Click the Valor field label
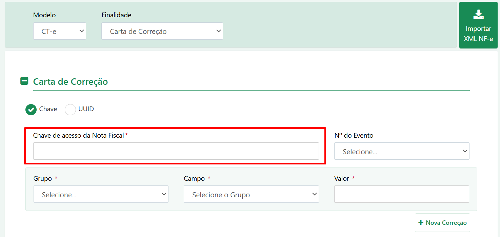The height and width of the screenshot is (237, 500). 342,178
